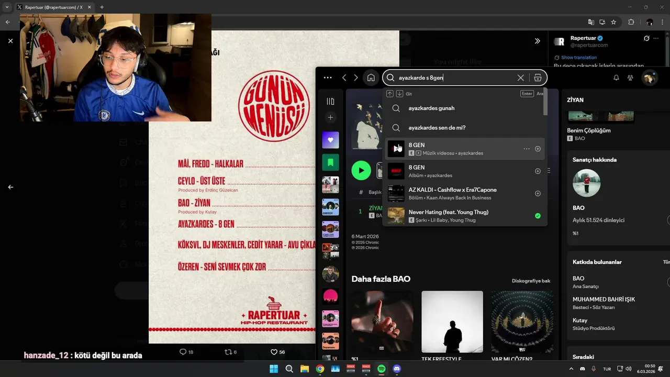Screen dimensions: 670x377
Task: Bookmark page with Chrome star icon
Action: click(x=613, y=22)
